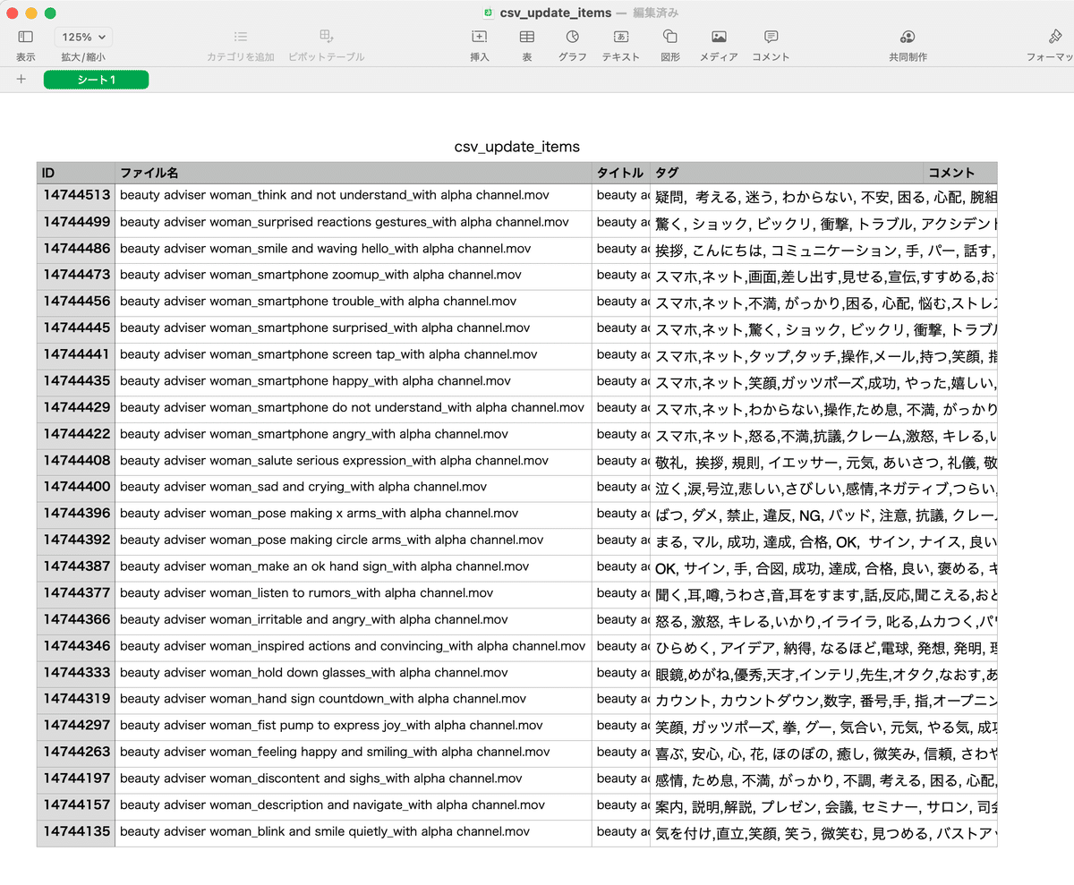Open 共同制作 (Collaboration) options
The image size is (1074, 885).
[908, 42]
